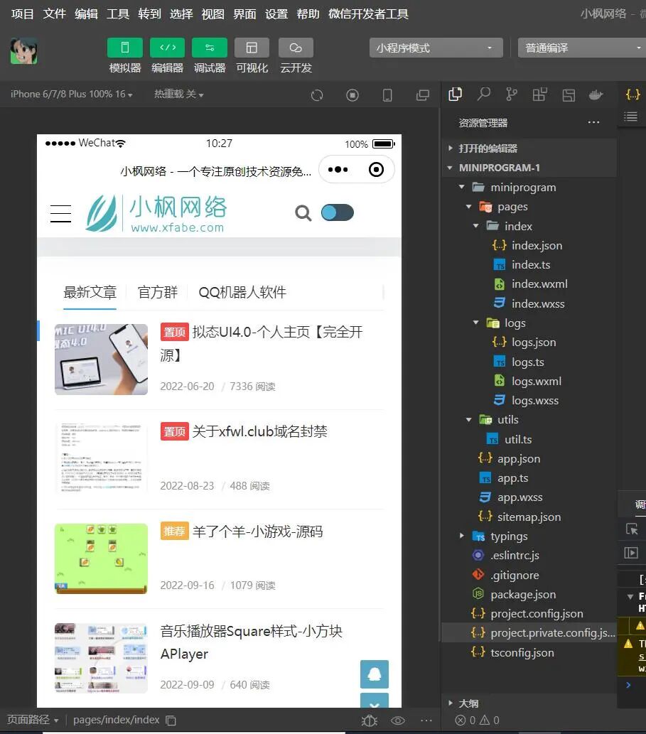The image size is (646, 734).
Task: Click the Docker whale icon
Action: (596, 95)
